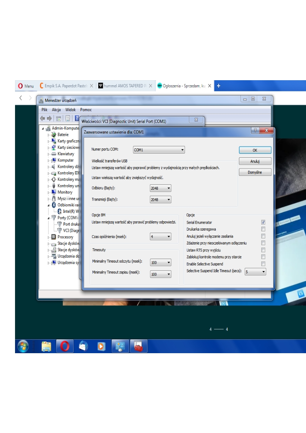Select the Port drukarki tree item
This screenshot has width=306, height=433.
tap(71, 224)
